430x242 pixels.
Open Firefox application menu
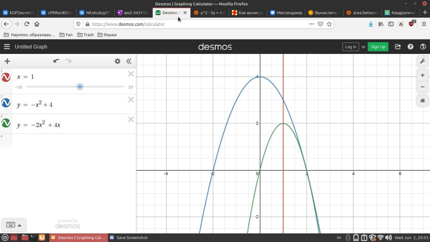[424, 24]
